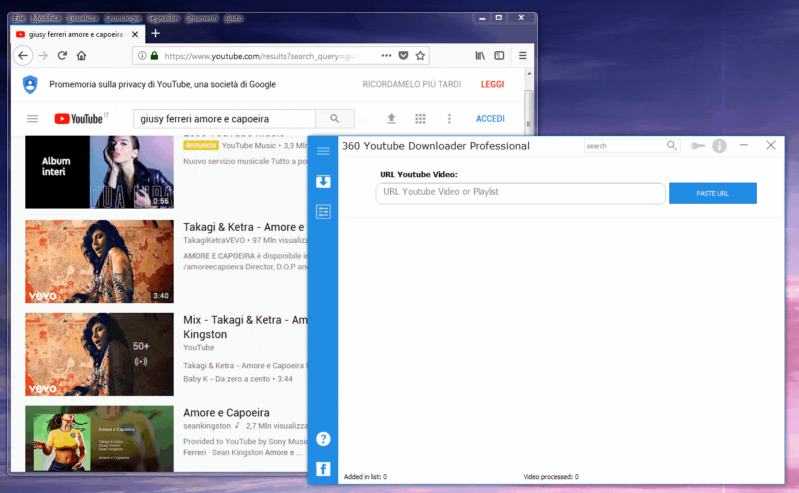This screenshot has height=493, width=799.
Task: Click the privacy shield icon on YouTube
Action: click(30, 84)
